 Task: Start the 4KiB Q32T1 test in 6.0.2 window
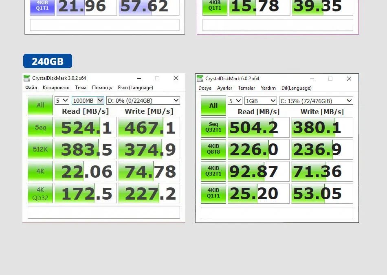(x=213, y=172)
